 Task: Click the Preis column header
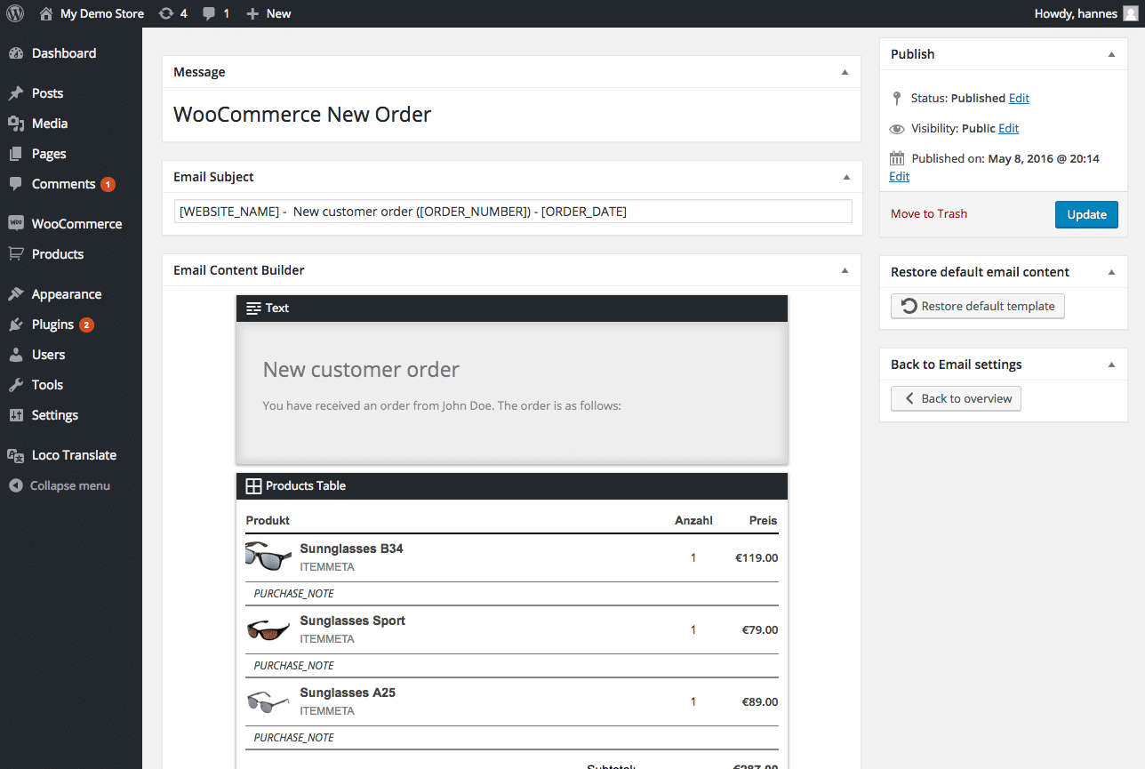tap(764, 520)
